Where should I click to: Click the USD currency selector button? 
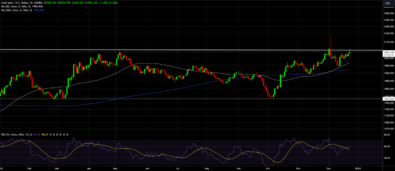click(388, 3)
